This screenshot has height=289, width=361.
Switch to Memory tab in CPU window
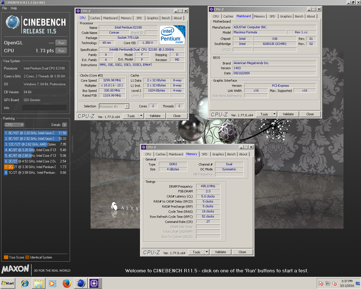(x=126, y=18)
